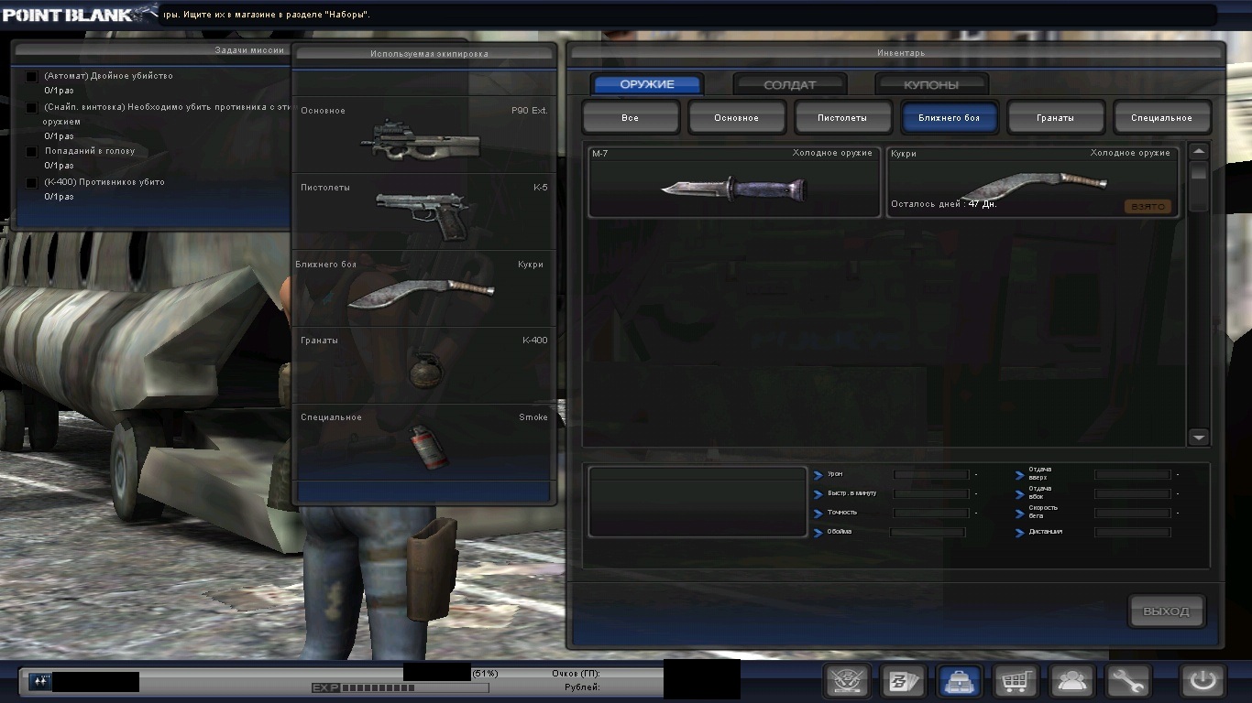1252x703 pixels.
Task: Click the "Инвентарь" panel title
Action: pos(901,53)
